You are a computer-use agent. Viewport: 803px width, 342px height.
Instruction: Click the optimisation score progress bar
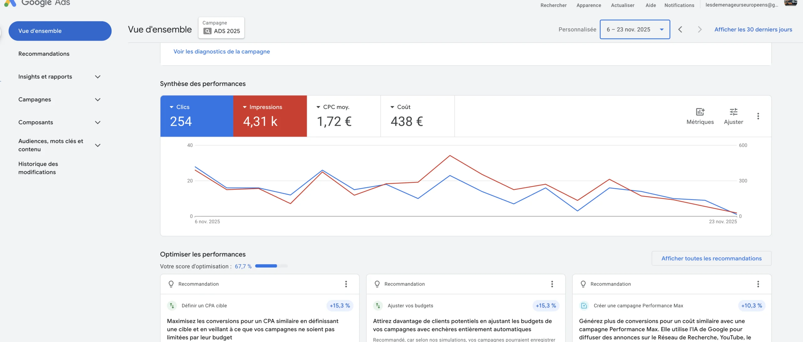[x=271, y=266]
